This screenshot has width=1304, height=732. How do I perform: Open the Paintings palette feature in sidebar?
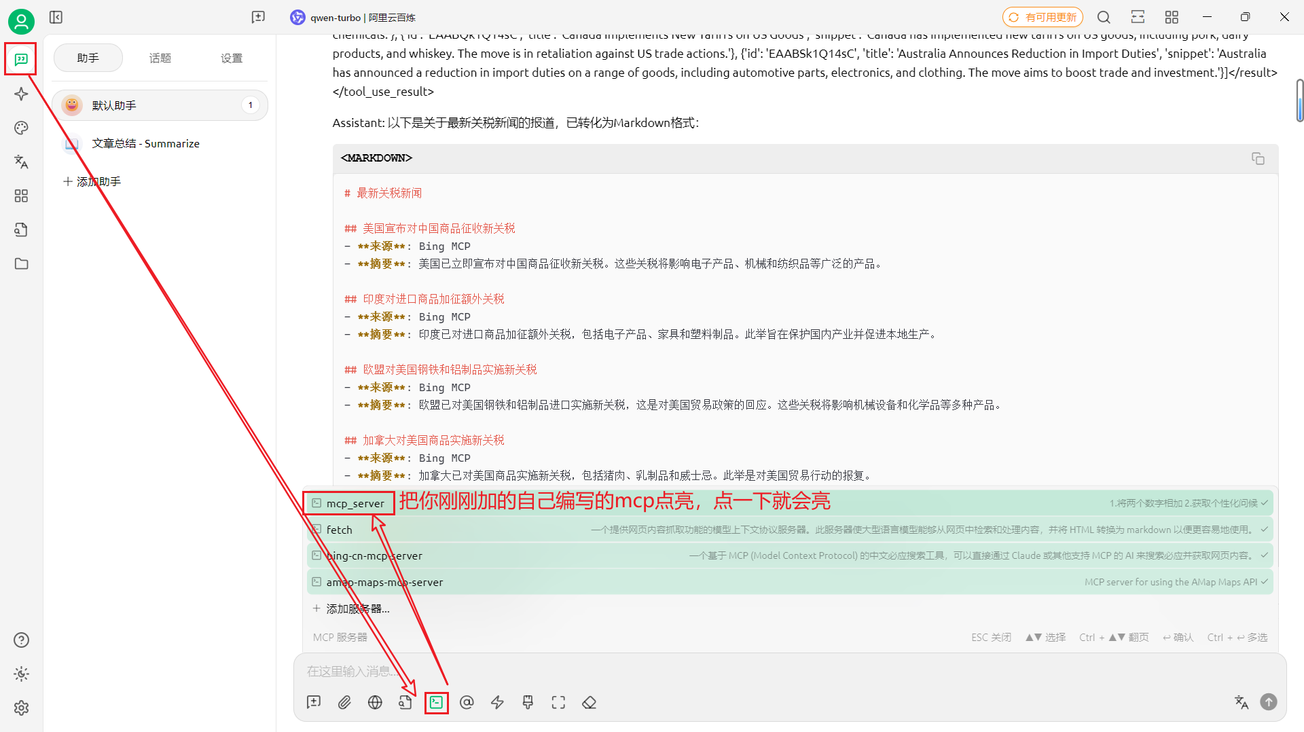pos(21,128)
